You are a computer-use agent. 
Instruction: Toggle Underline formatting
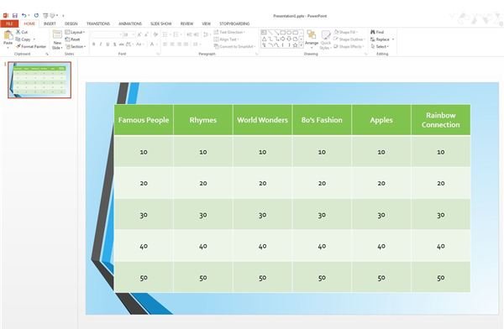[x=108, y=44]
